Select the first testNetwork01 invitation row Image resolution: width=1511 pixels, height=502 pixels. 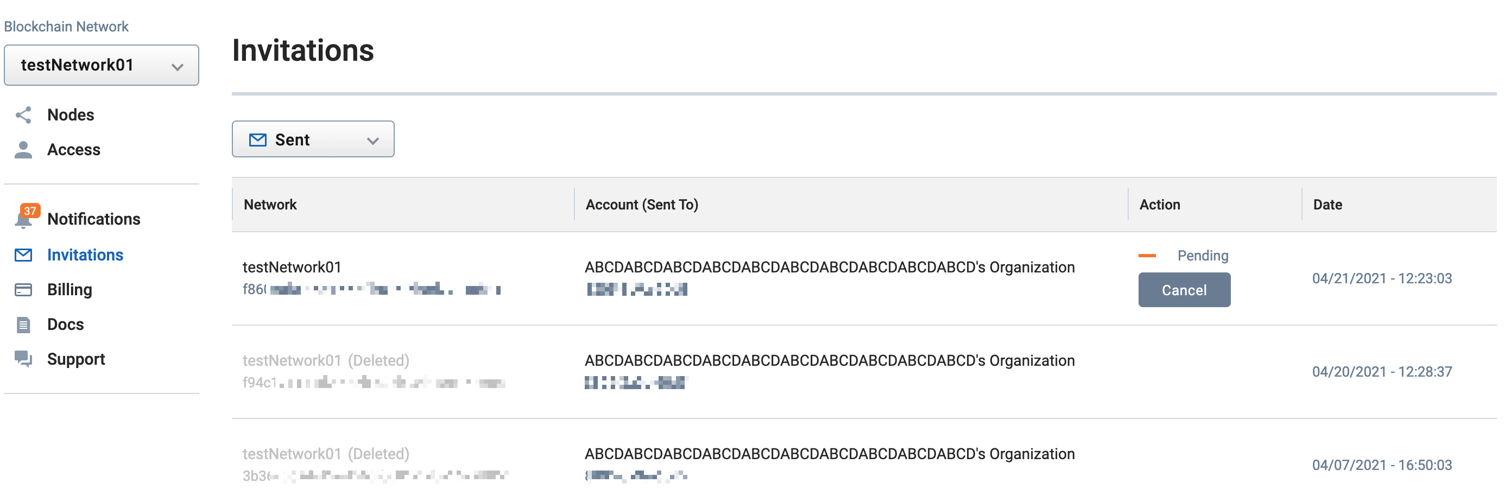tap(863, 278)
